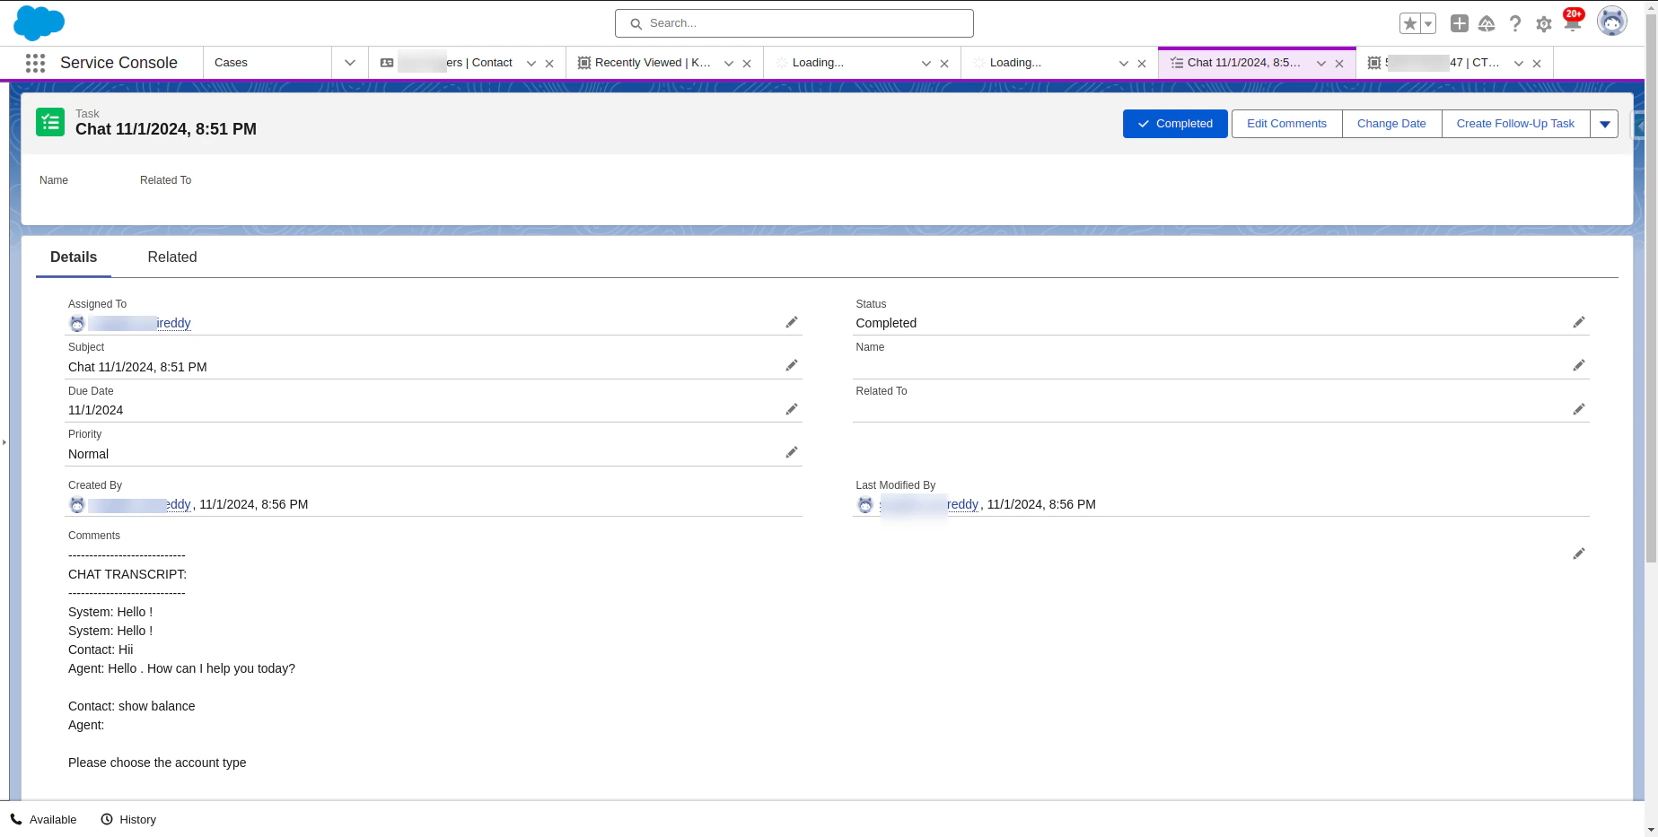The image size is (1658, 837).
Task: Edit the Status field with the pencil icon
Action: 1579,322
